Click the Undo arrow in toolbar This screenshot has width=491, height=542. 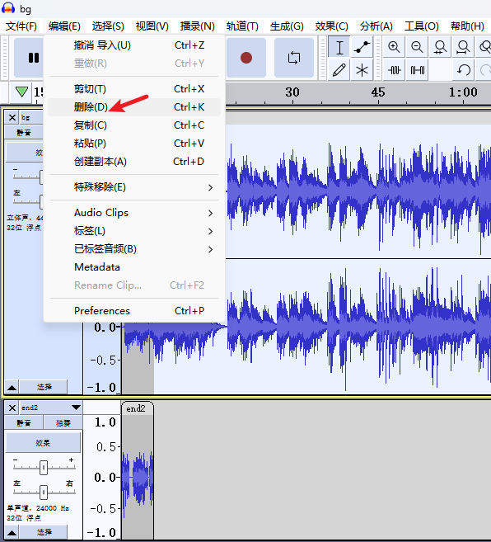coord(463,70)
